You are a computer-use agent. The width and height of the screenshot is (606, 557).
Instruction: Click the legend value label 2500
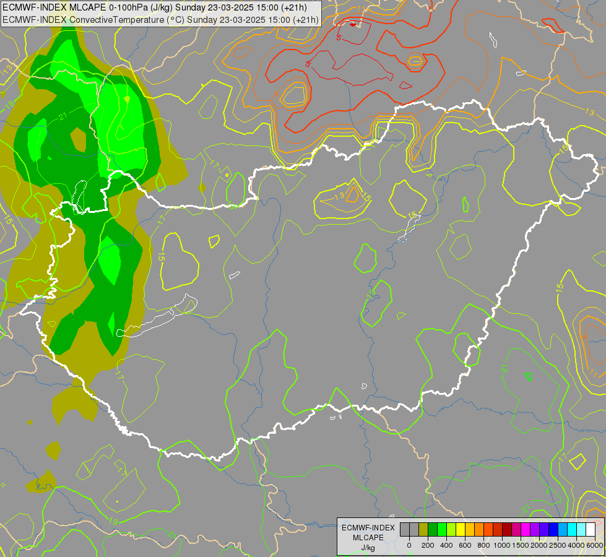click(558, 545)
